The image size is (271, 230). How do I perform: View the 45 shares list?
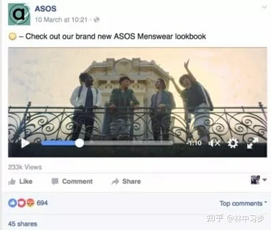click(23, 224)
